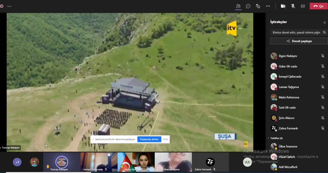This screenshot has width=328, height=173.
Task: Select suggested person Ülkər İmanova
Action: click(x=288, y=147)
